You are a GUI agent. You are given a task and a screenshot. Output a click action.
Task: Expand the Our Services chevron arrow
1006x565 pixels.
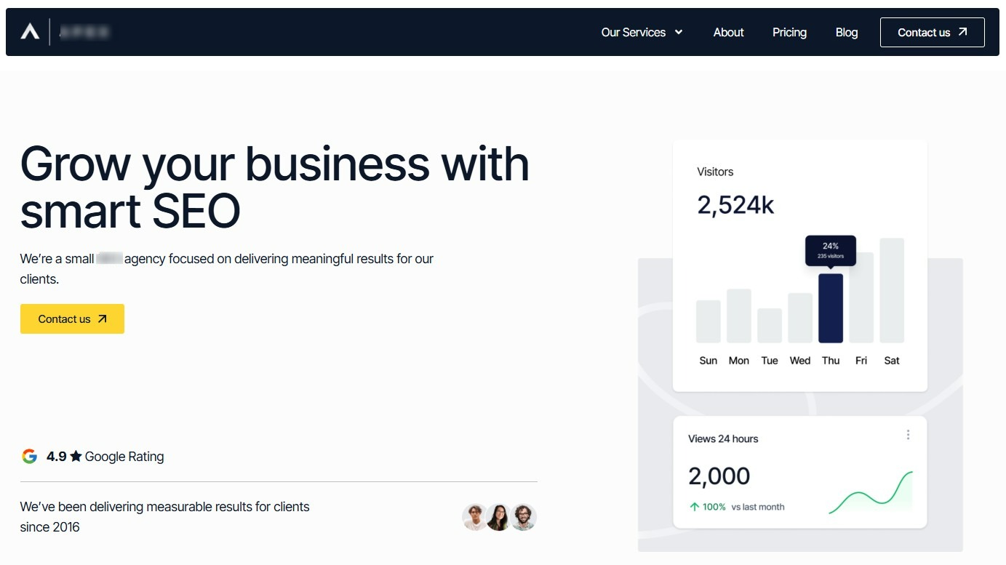[x=679, y=32]
